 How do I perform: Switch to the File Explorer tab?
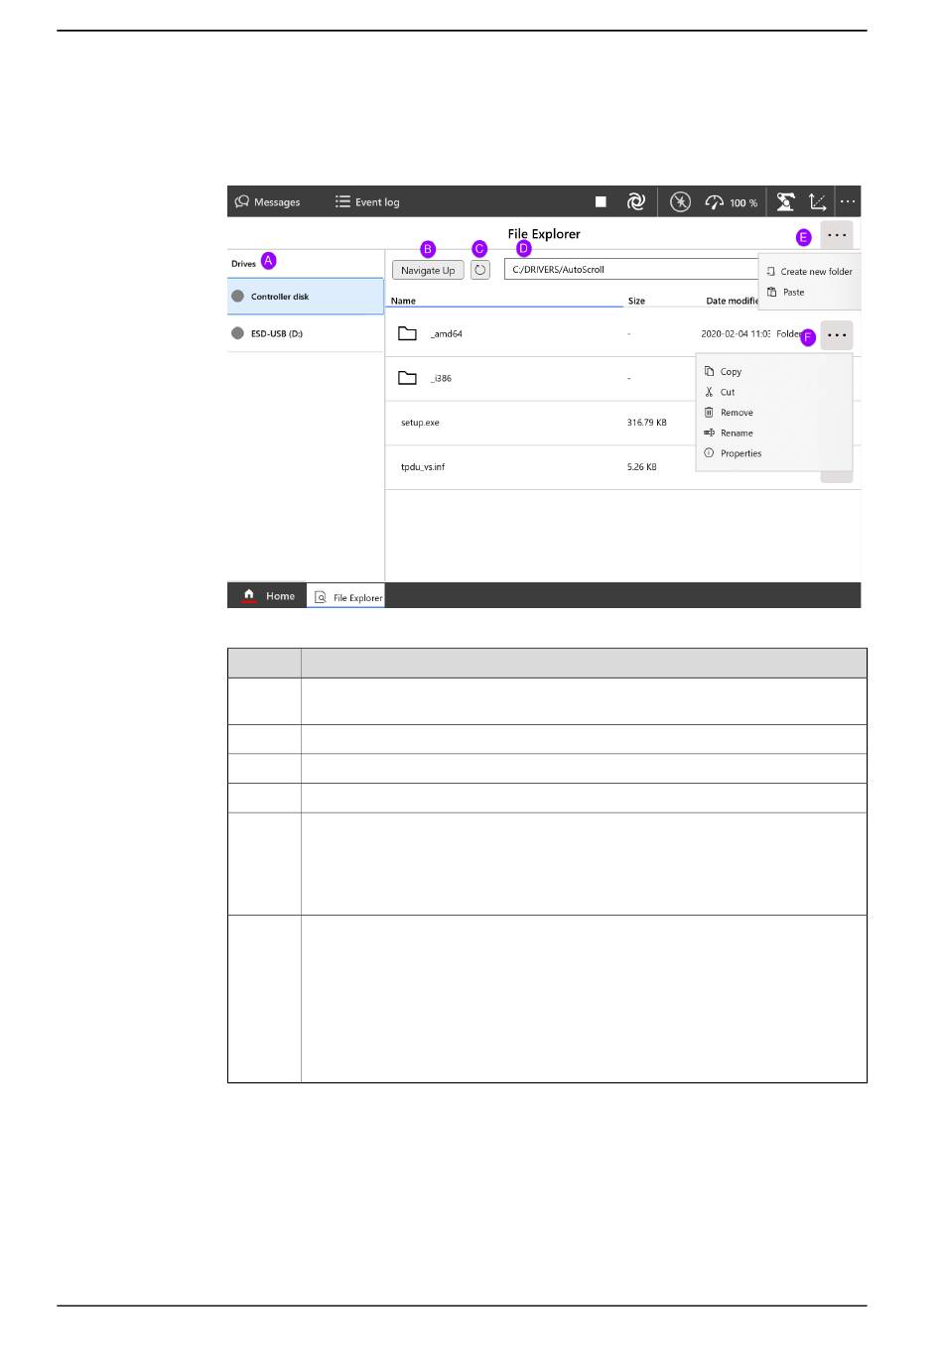coord(345,596)
